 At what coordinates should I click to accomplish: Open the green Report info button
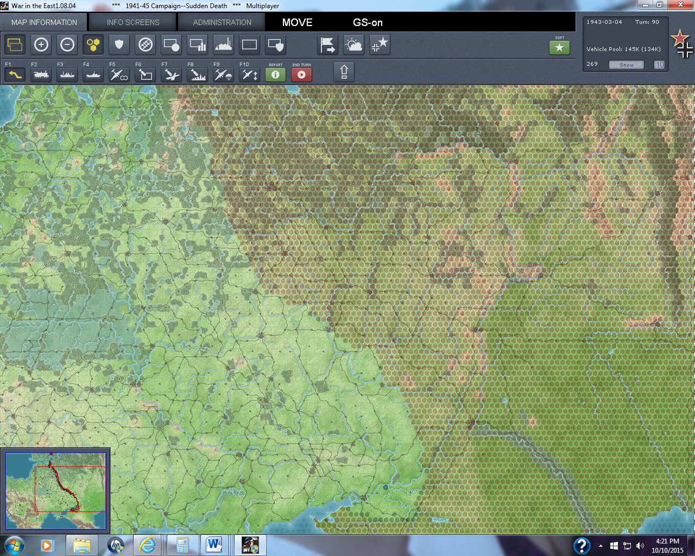[276, 74]
